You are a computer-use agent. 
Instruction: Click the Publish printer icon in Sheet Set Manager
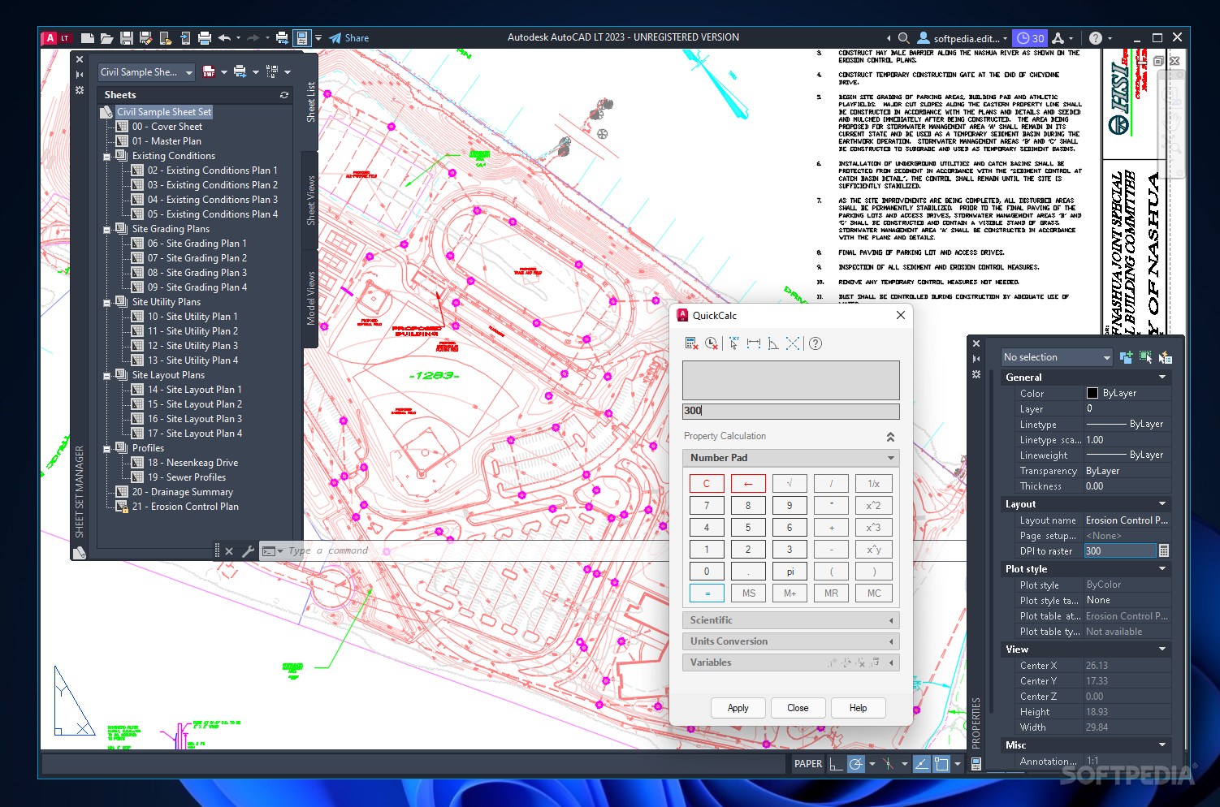click(240, 72)
